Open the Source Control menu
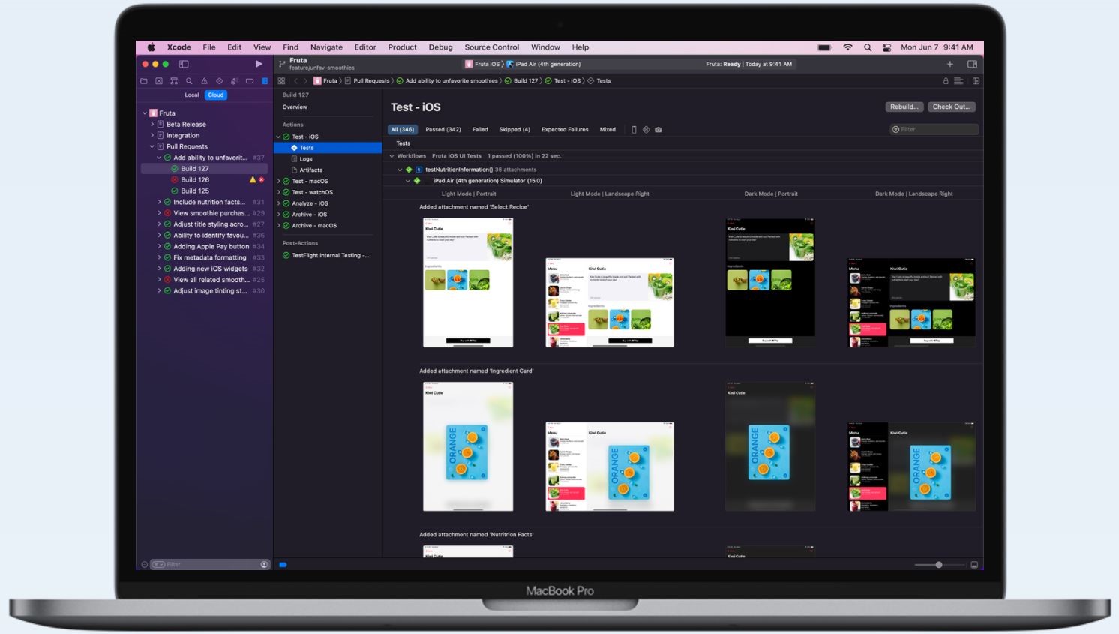 coord(491,47)
